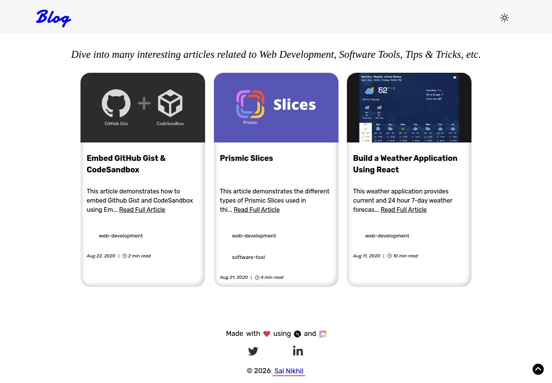The width and height of the screenshot is (552, 383).
Task: Open the GitHub Gist and CodeSandbox card image
Action: tap(143, 108)
